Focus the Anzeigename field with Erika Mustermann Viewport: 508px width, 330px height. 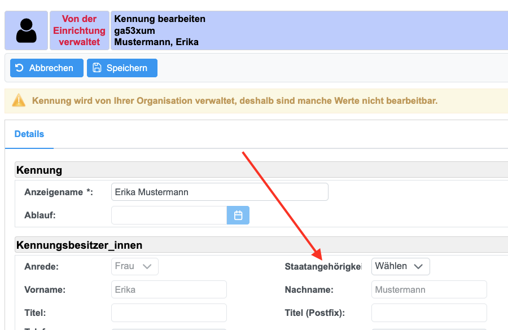[220, 192]
